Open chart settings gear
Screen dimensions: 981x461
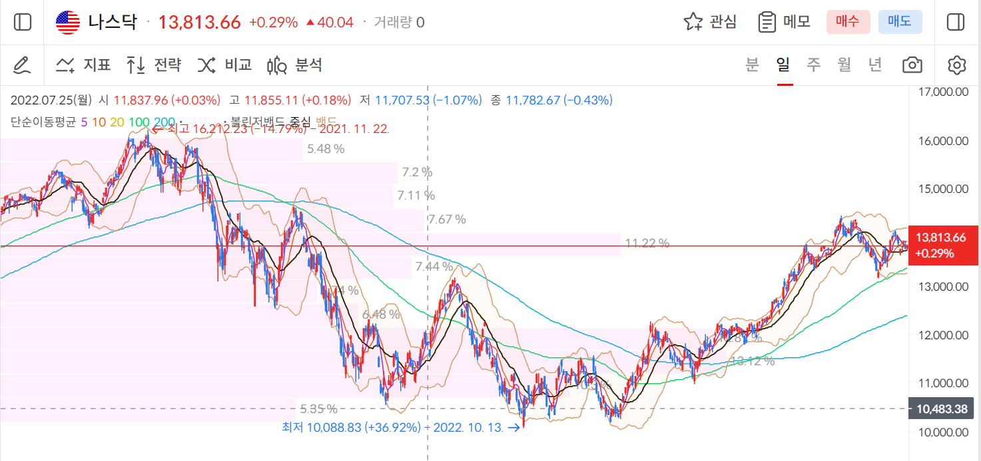[957, 65]
